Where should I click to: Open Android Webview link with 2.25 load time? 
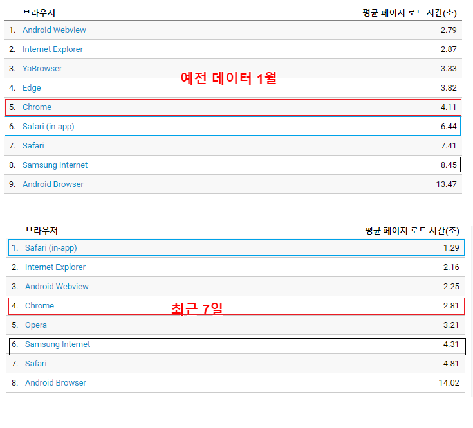tap(57, 287)
